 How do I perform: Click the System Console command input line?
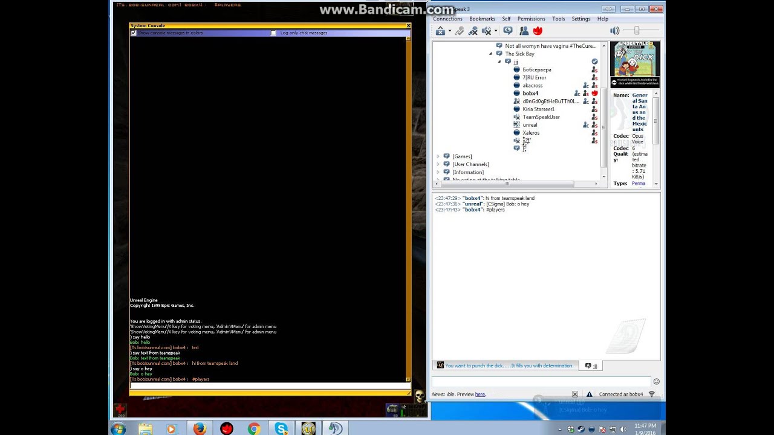click(269, 385)
